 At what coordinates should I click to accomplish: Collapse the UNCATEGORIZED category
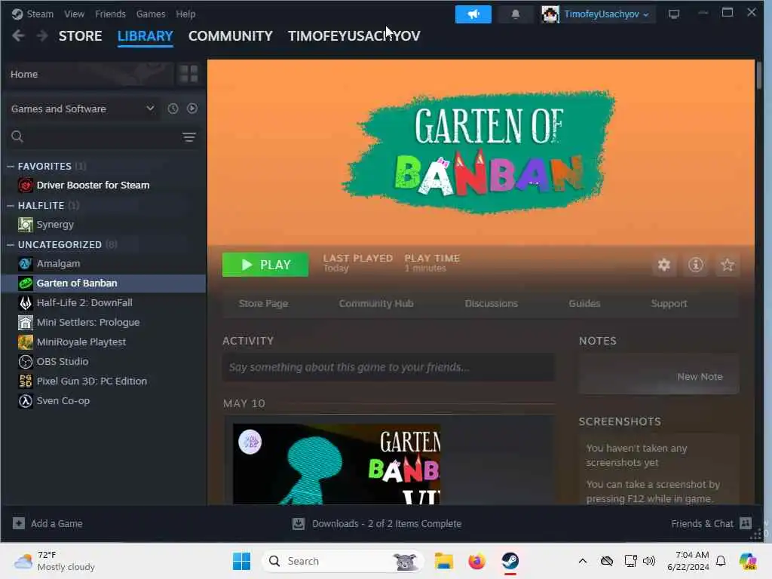pos(11,245)
